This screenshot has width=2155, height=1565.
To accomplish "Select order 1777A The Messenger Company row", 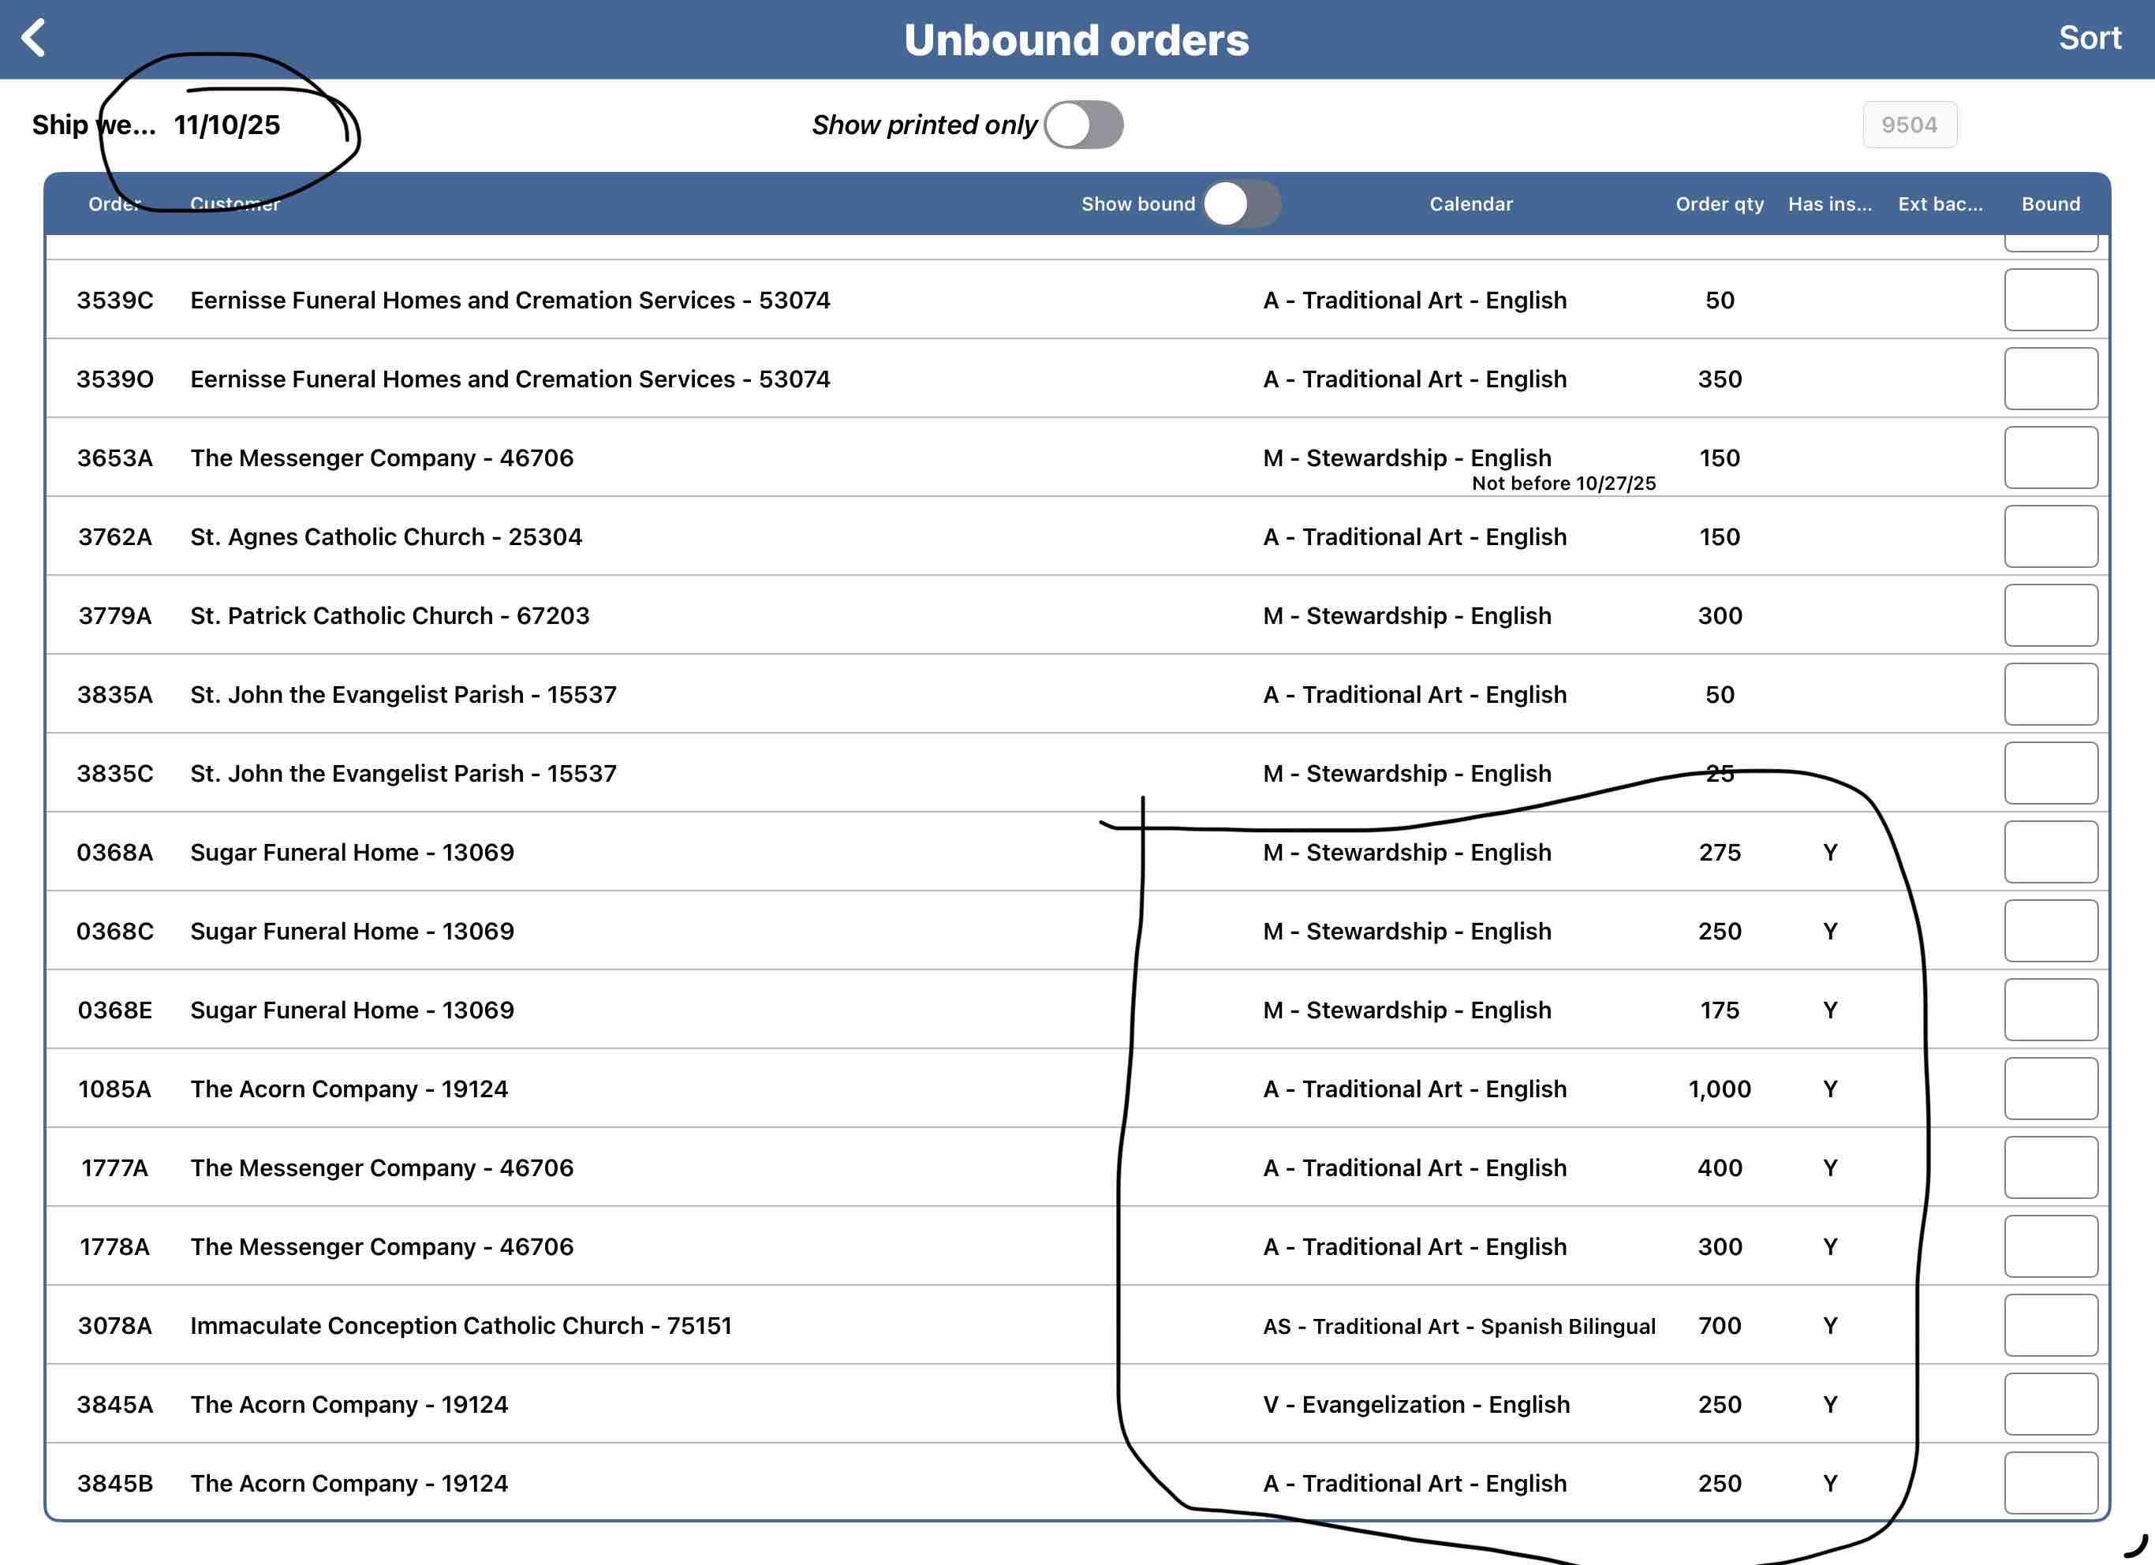I will point(381,1167).
